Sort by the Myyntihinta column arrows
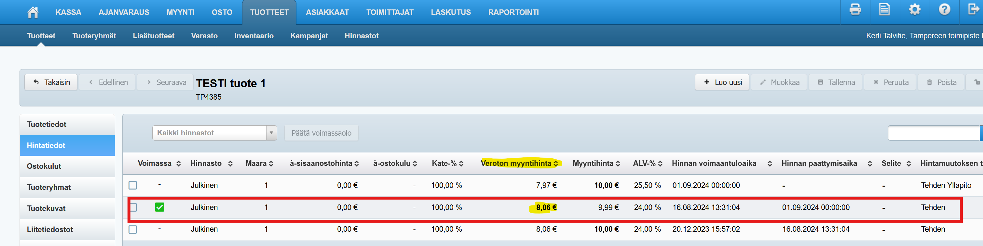 pos(618,164)
